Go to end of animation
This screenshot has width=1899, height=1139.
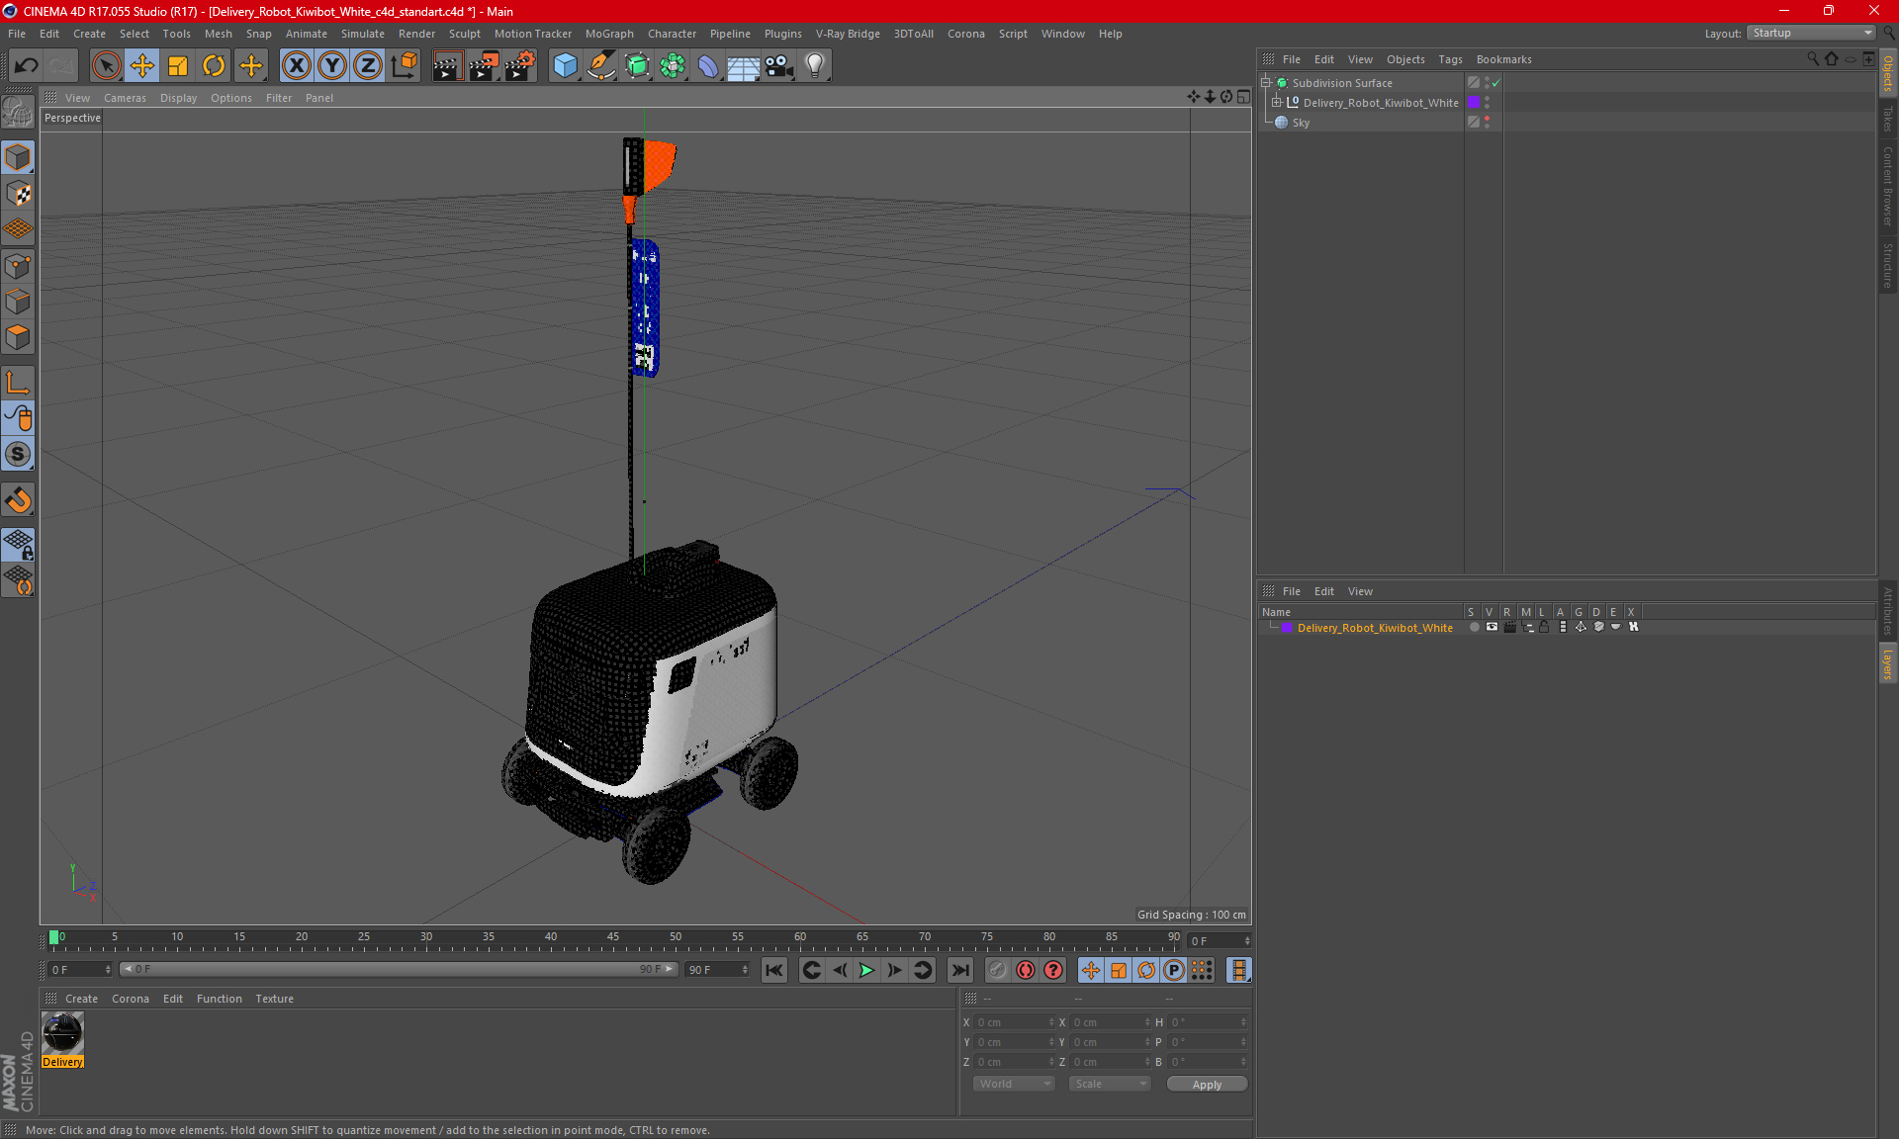959,970
